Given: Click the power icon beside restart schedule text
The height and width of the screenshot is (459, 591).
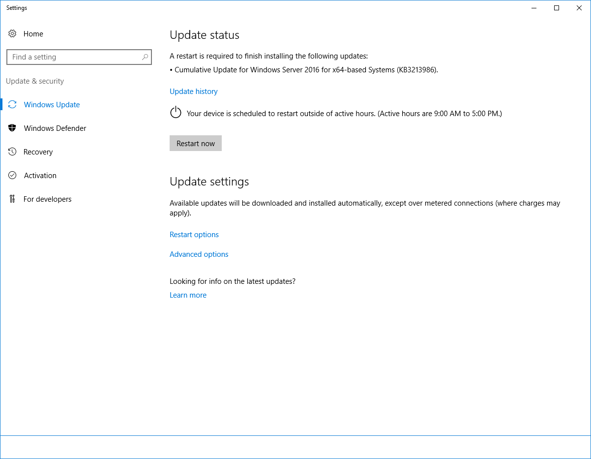Looking at the screenshot, I should click(176, 113).
